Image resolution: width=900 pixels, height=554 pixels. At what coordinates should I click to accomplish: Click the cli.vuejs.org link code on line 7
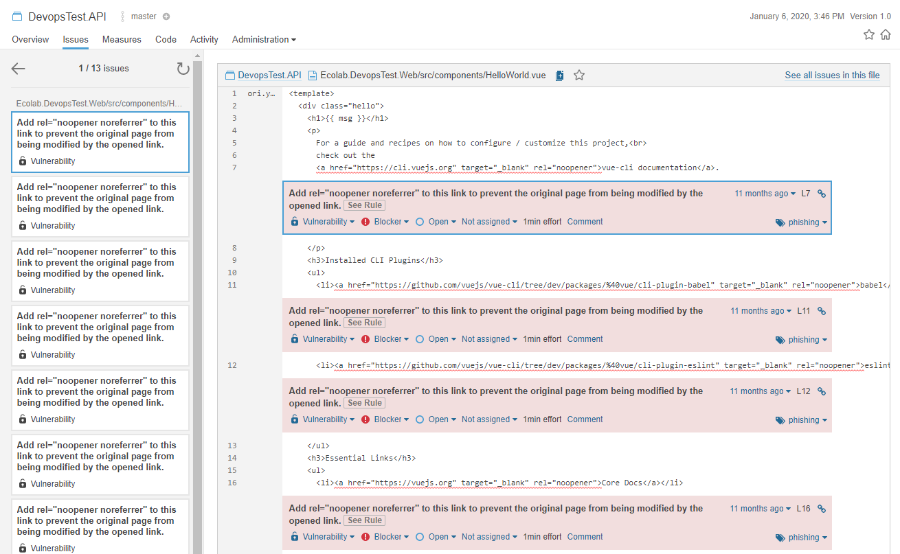point(458,168)
